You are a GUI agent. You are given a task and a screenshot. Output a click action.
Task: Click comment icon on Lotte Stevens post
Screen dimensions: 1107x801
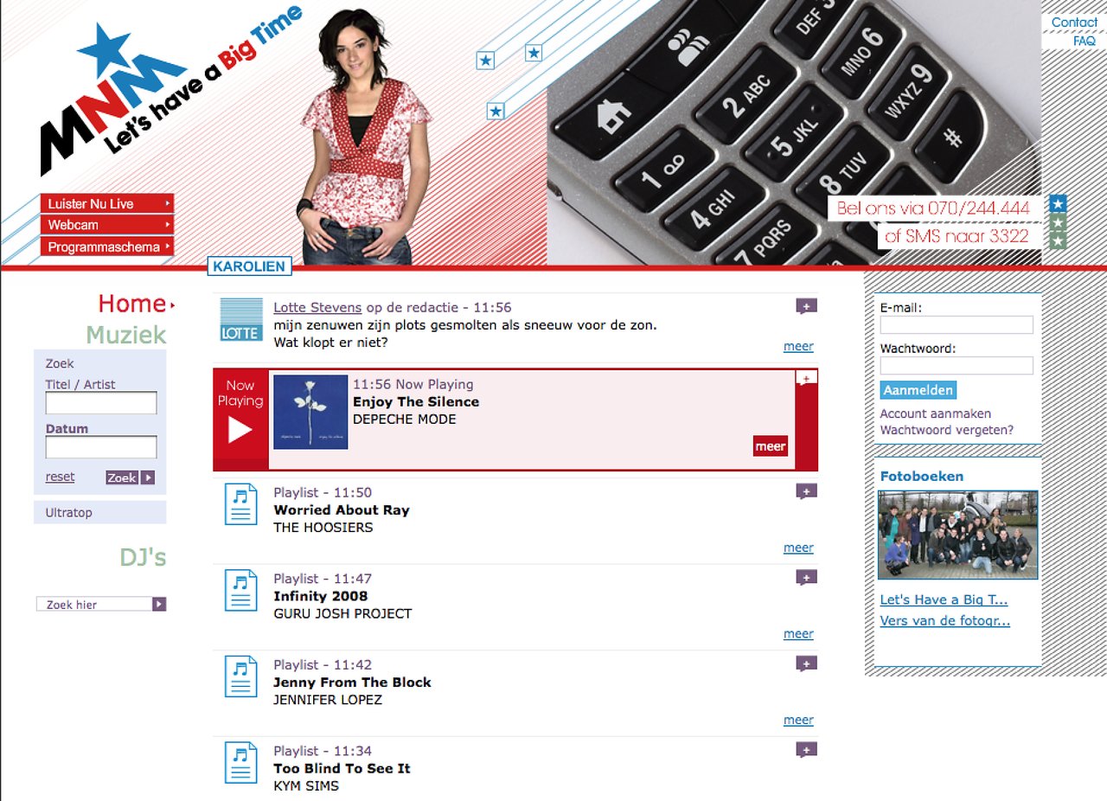click(806, 306)
